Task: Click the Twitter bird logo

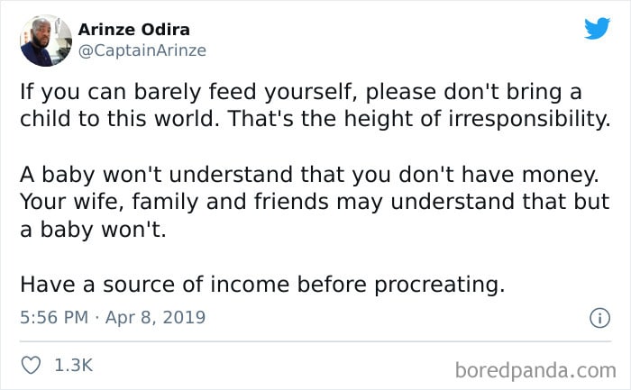Action: coord(597,28)
